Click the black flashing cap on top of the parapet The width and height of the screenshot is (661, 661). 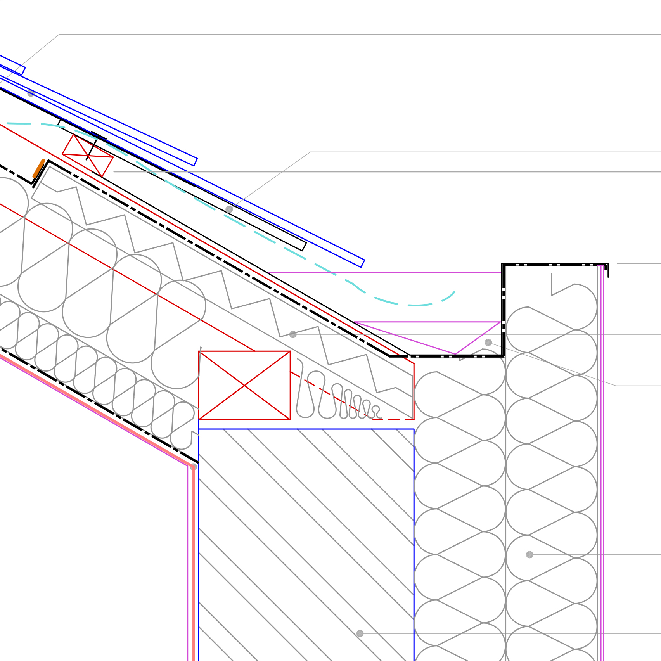[x=555, y=264]
